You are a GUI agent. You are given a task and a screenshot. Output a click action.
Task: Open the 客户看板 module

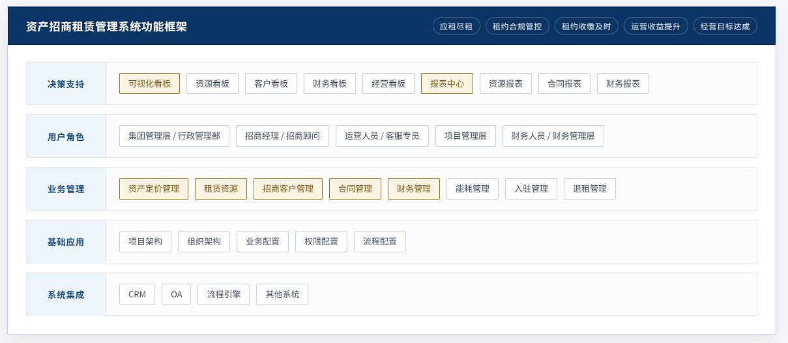tap(271, 83)
